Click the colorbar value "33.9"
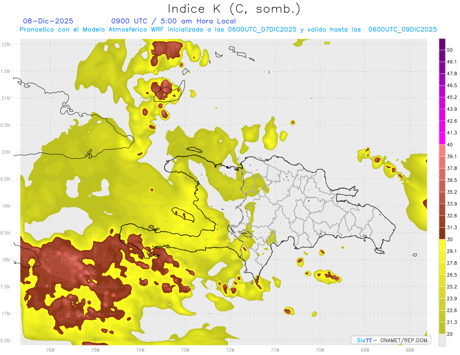Screen dimensions: 460x355 [x=452, y=204]
